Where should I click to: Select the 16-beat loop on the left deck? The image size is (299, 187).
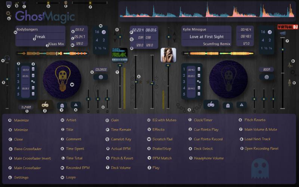(97, 32)
